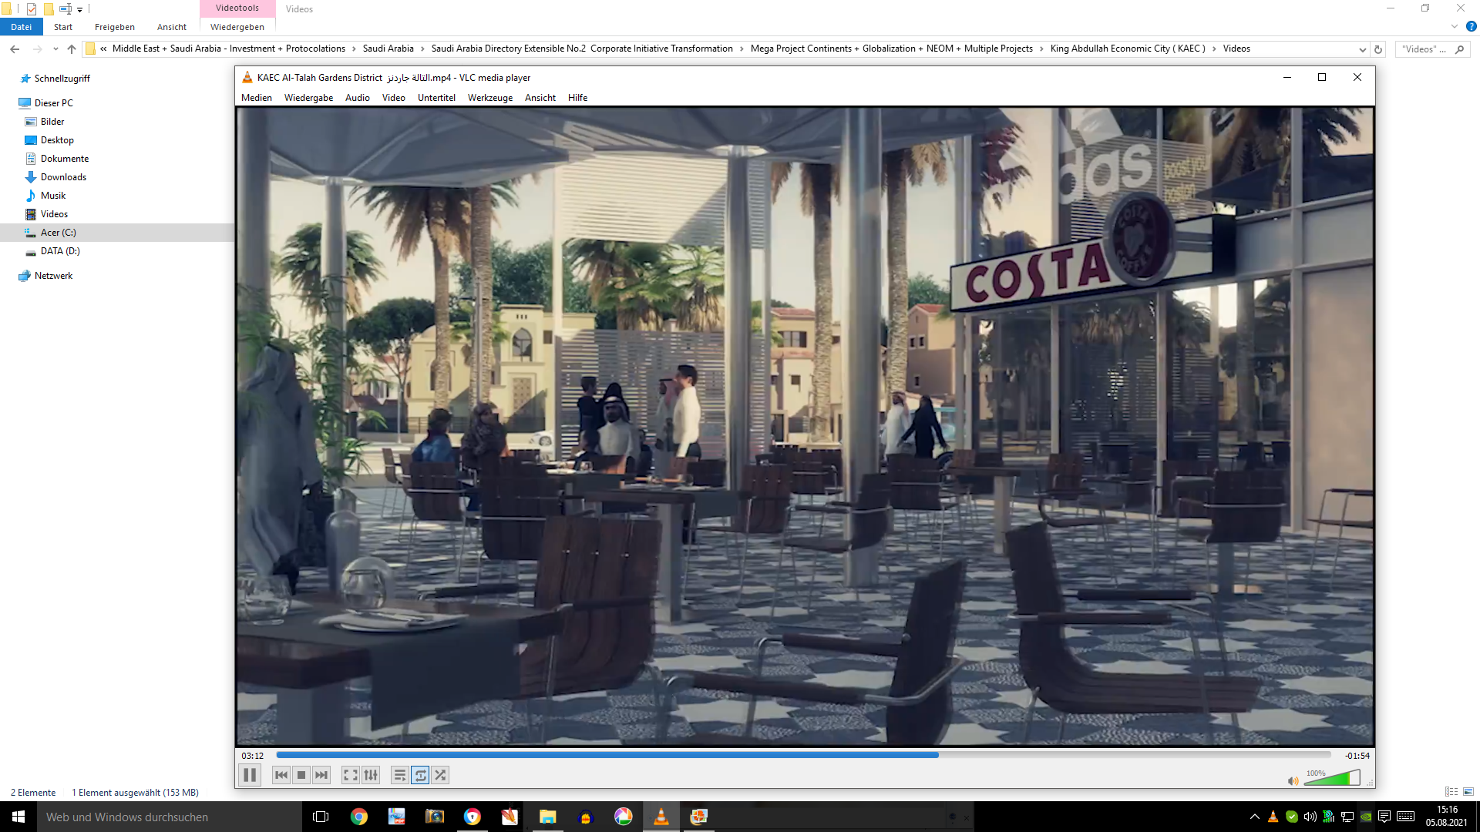This screenshot has height=832, width=1480.
Task: Toggle VLC fullscreen mode
Action: tap(350, 775)
